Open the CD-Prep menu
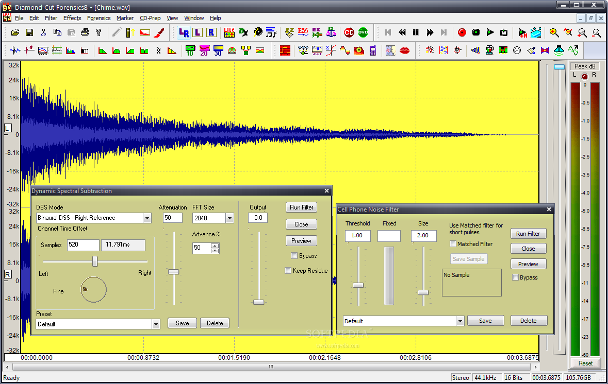Image resolution: width=608 pixels, height=384 pixels. coord(150,18)
